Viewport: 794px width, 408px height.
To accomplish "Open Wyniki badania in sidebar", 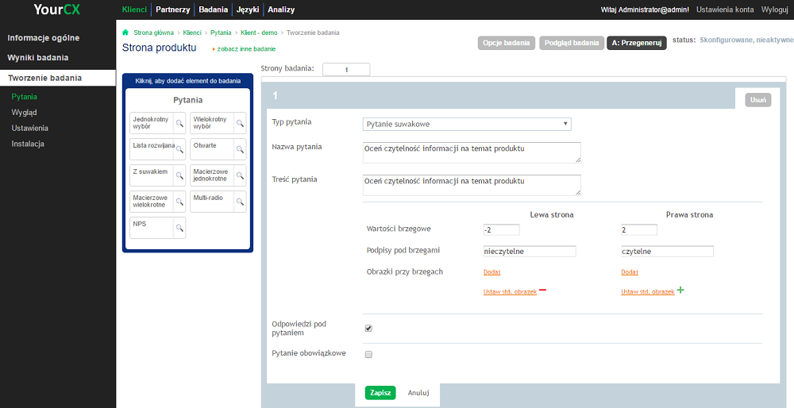I will 38,58.
